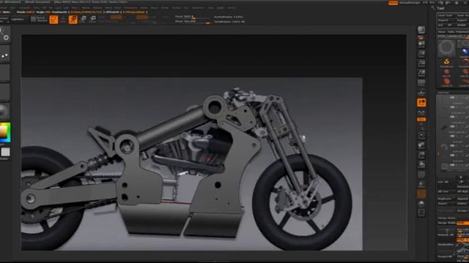Select right shelf Scale view icon
Viewport: 469px width, 263px height.
[x=421, y=155]
